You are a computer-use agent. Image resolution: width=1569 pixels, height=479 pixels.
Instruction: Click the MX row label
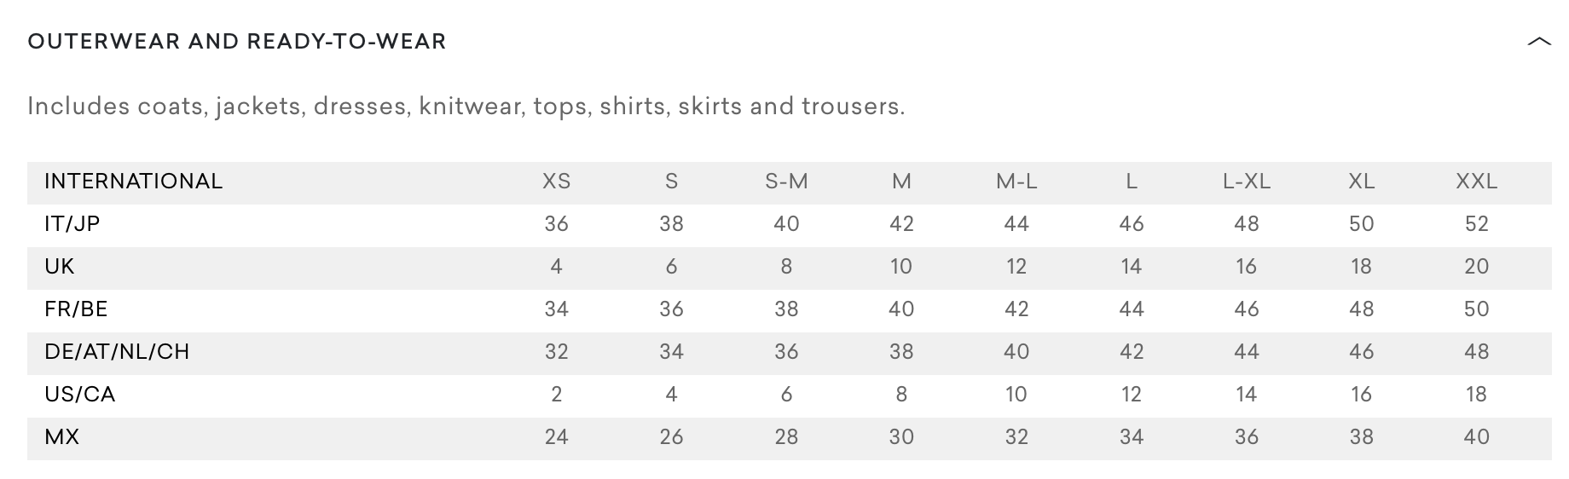coord(62,437)
